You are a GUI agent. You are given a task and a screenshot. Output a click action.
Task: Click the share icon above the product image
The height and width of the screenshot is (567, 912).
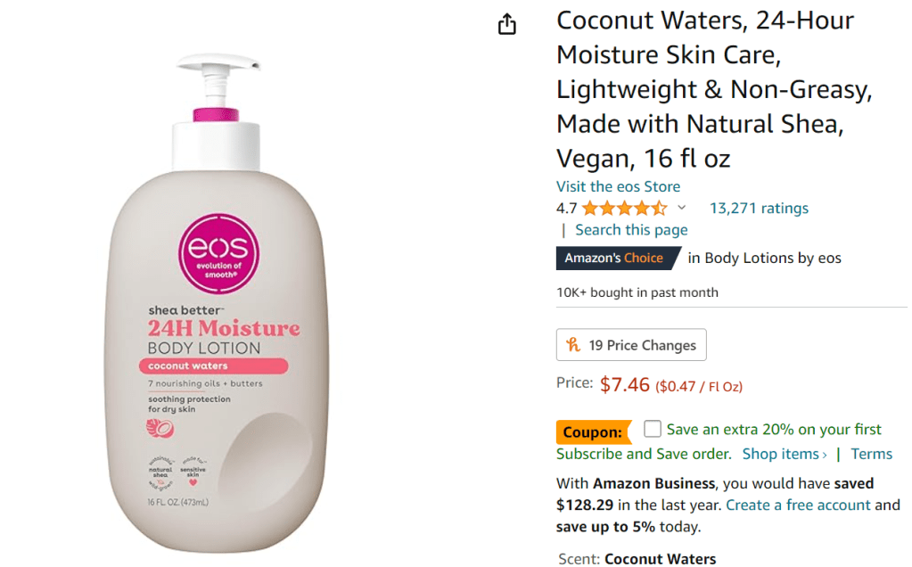pos(506,24)
